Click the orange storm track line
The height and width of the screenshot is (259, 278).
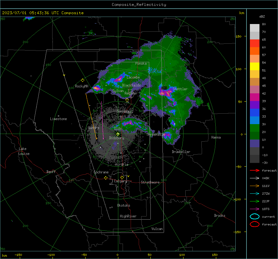coord(91,116)
